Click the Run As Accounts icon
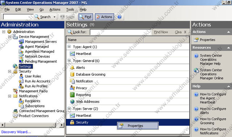Image resolution: width=232 pixels, height=137 pixels. tap(21, 81)
